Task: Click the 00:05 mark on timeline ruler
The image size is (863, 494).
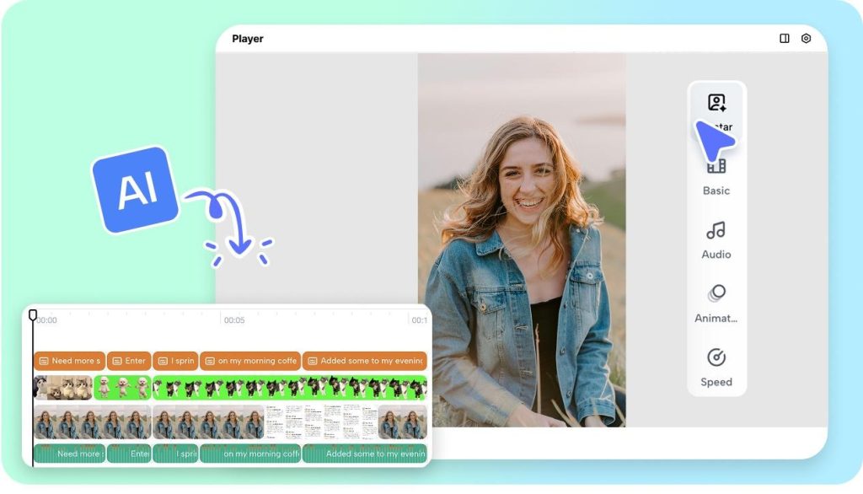Action: (233, 320)
